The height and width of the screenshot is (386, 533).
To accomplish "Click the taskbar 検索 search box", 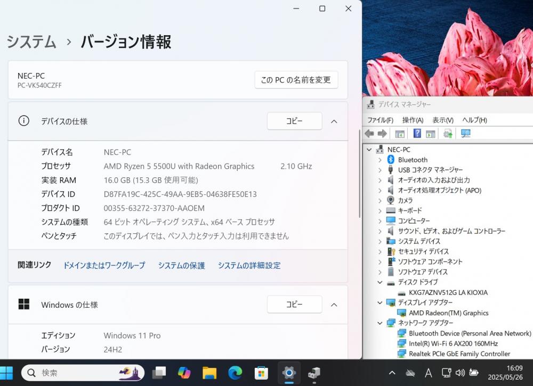I will tap(83, 373).
